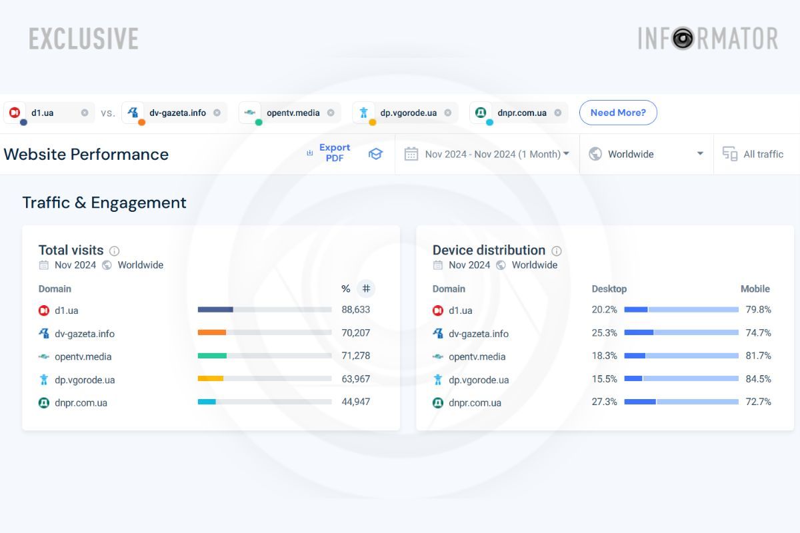Remove dnpr.com.ua from the comparison
This screenshot has width=800, height=533.
557,113
